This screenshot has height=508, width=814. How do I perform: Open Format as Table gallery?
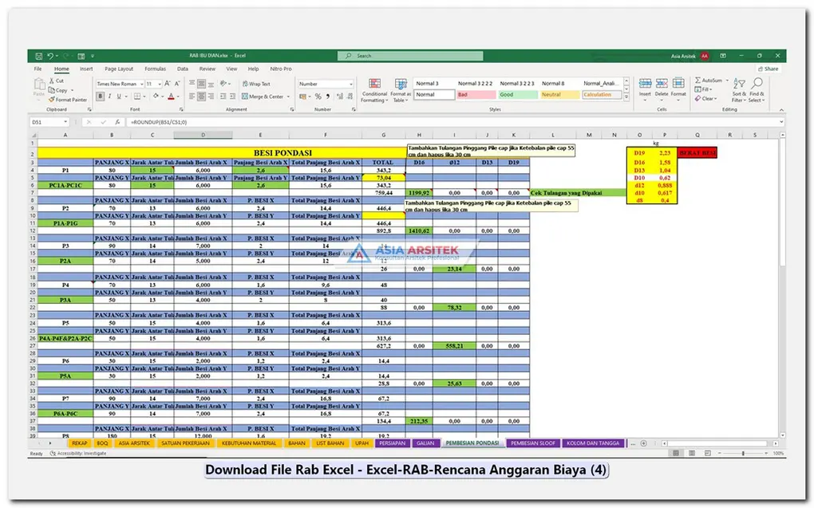401,90
